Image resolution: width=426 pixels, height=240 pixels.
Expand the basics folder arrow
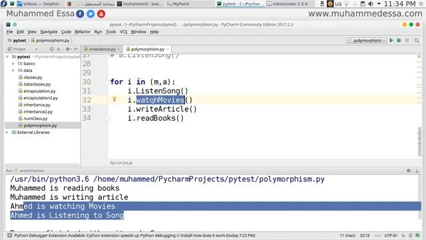(x=13, y=63)
